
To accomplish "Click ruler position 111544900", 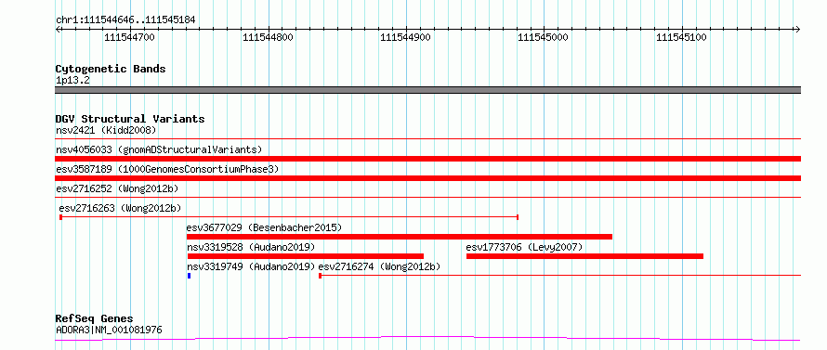I will (x=405, y=37).
